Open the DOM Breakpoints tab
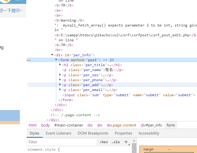Screen dimensions: 197x153 coord(93,133)
